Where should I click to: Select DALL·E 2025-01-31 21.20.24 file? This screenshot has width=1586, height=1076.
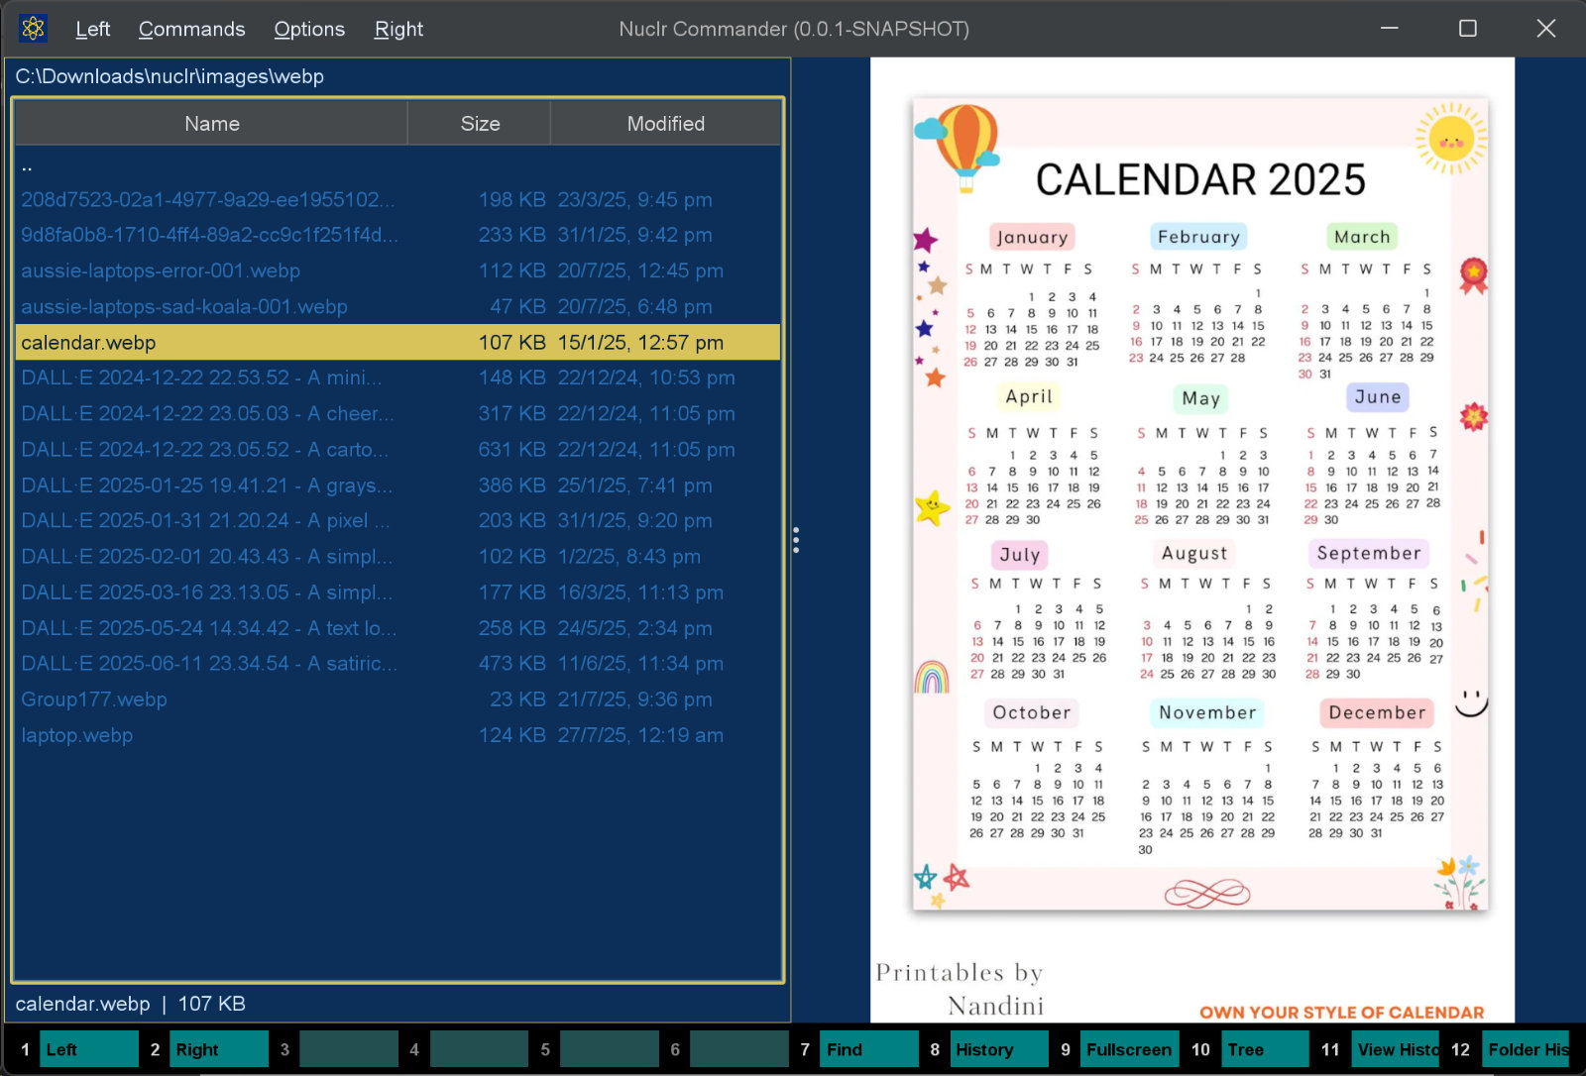pos(397,520)
